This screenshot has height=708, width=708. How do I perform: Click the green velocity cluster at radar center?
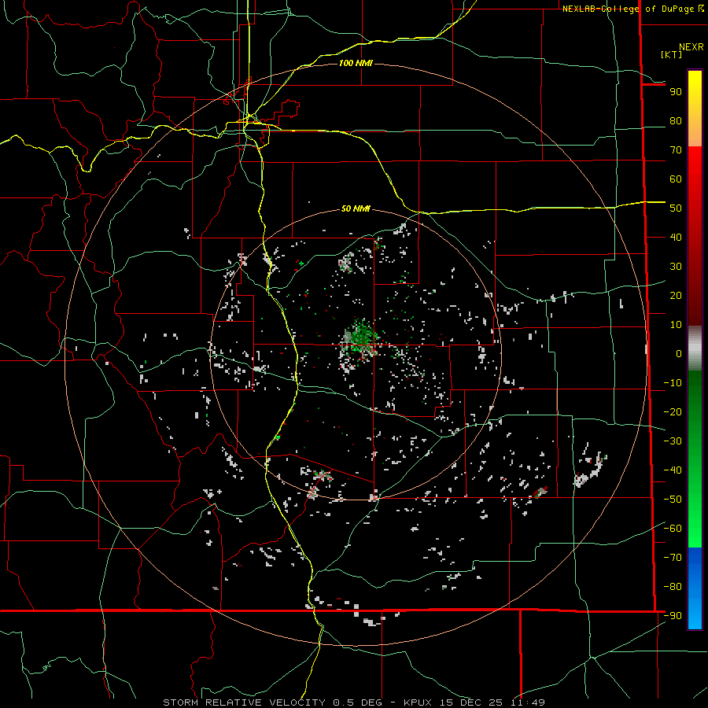click(x=361, y=338)
